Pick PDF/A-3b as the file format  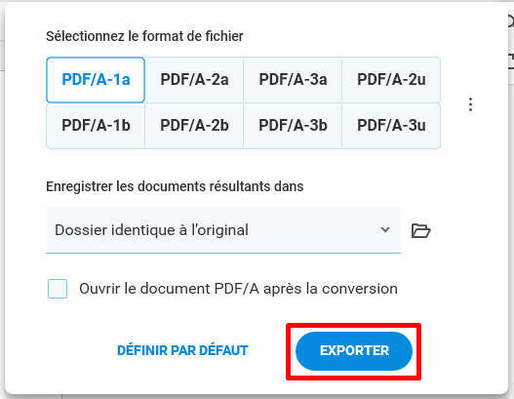click(293, 126)
